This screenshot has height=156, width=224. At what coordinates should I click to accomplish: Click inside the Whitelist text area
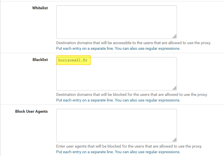click(116, 22)
